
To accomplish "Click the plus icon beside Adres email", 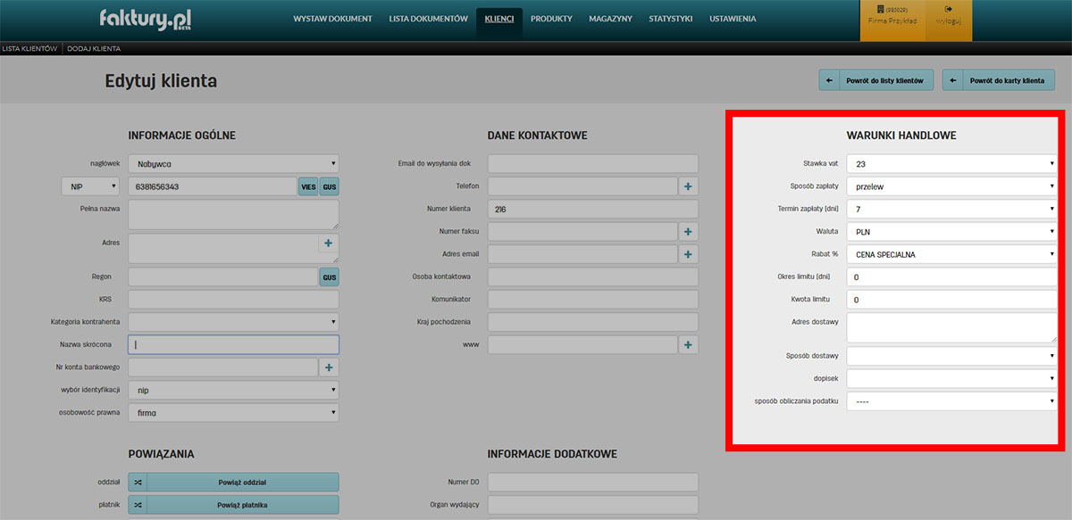I will (688, 254).
